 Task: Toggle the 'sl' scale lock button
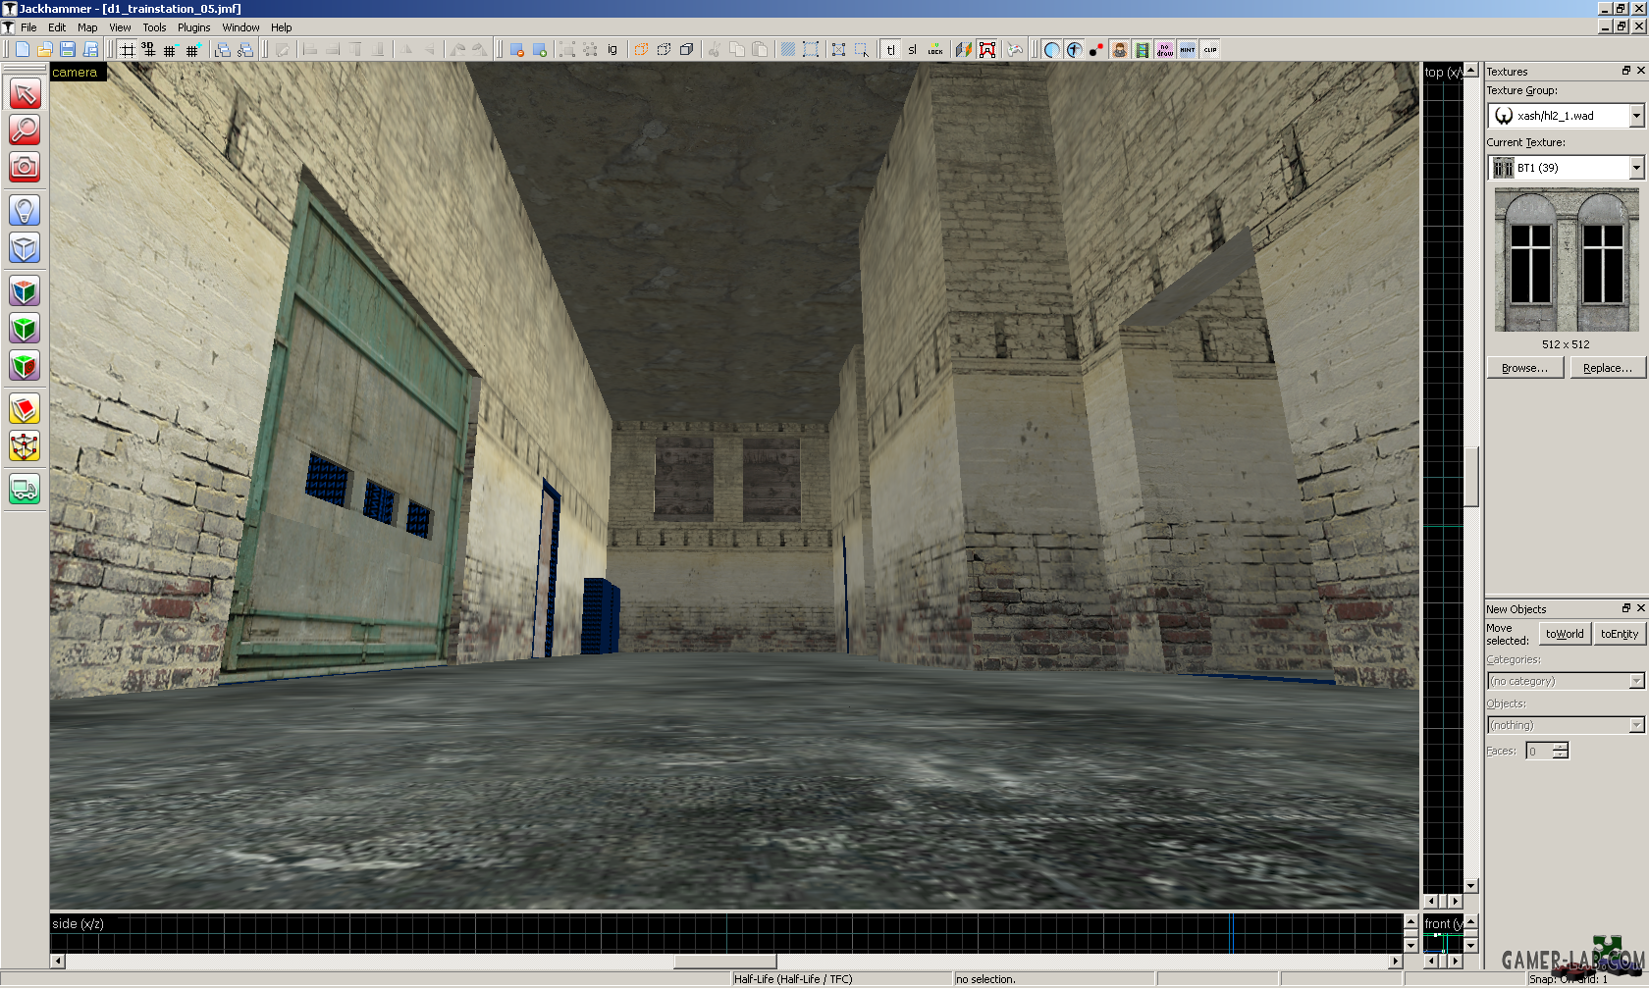(x=912, y=49)
